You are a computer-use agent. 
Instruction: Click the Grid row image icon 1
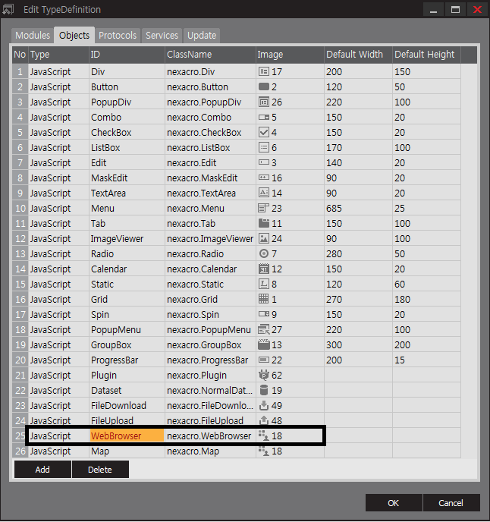pos(264,299)
